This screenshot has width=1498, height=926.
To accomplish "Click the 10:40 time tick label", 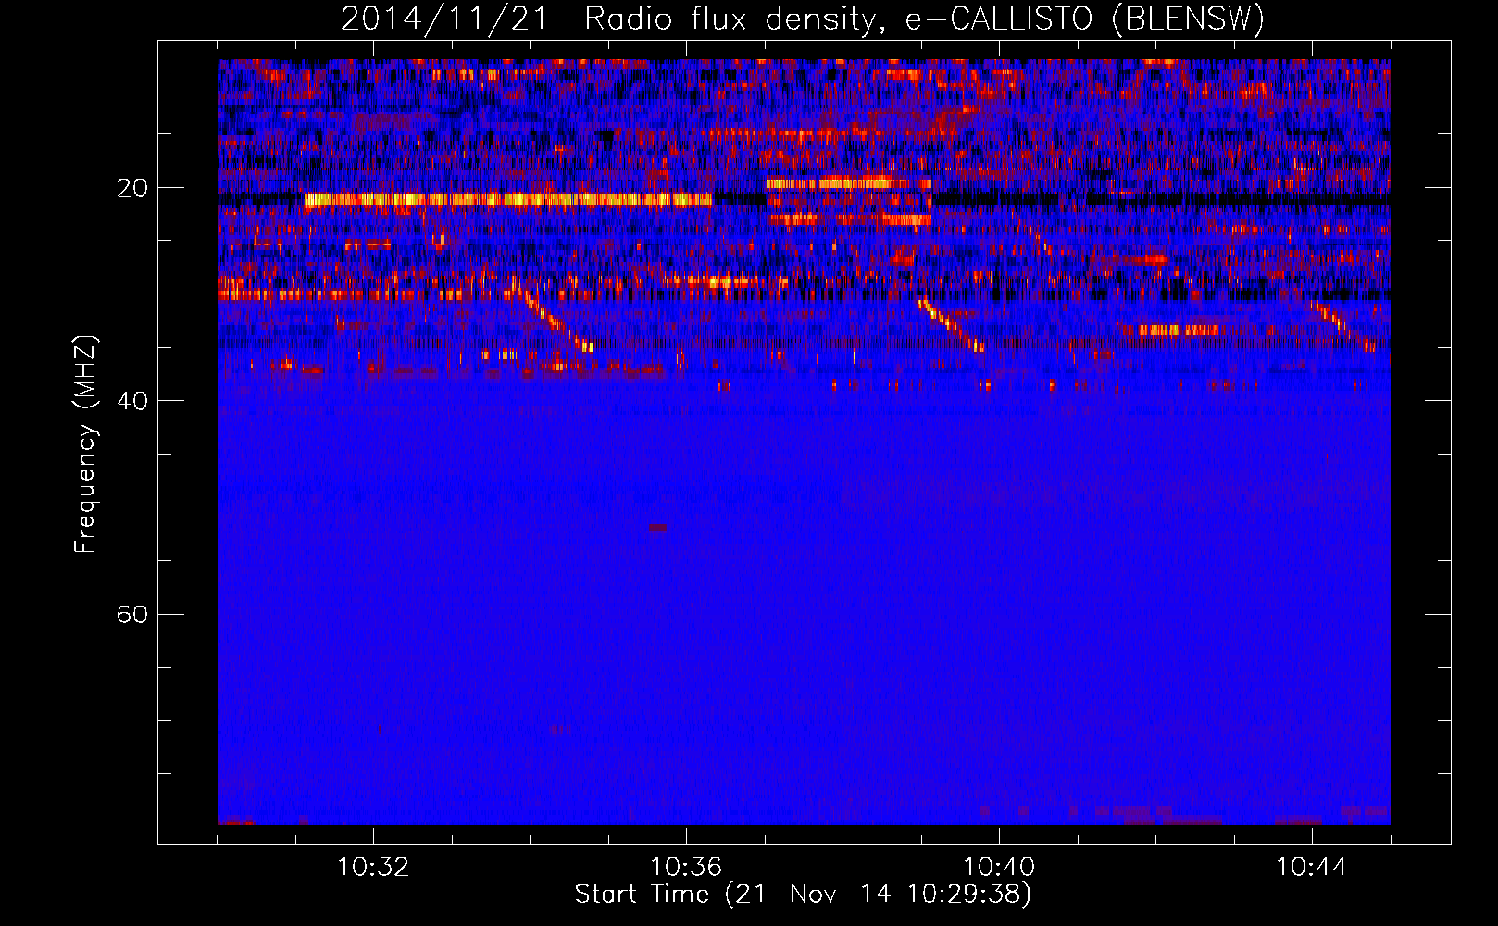I will coord(999,868).
